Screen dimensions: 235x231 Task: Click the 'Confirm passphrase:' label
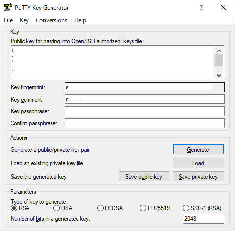tap(34, 123)
